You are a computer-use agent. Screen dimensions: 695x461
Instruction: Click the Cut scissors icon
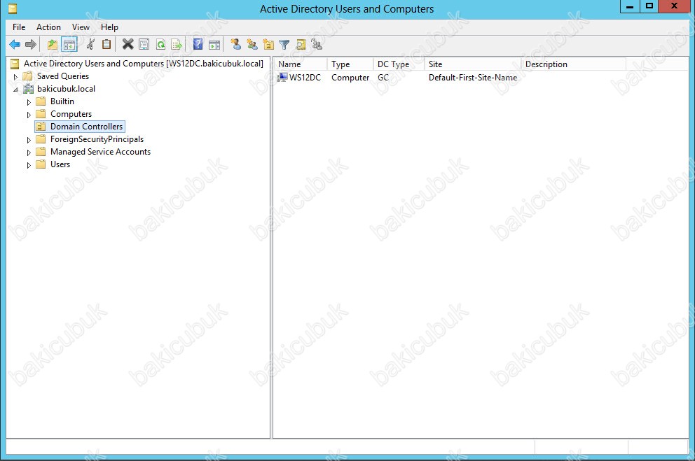(90, 44)
